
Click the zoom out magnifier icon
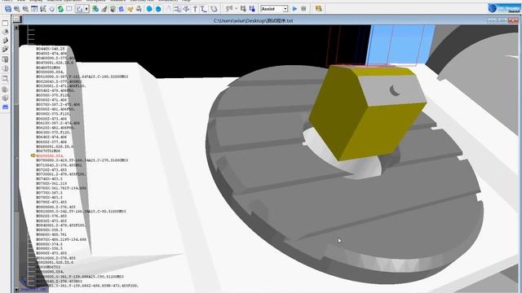(x=25, y=9)
